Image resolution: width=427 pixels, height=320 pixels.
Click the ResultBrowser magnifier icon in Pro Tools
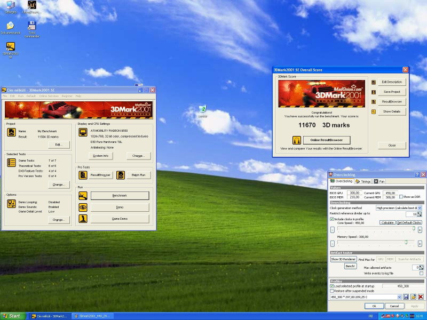(83, 175)
